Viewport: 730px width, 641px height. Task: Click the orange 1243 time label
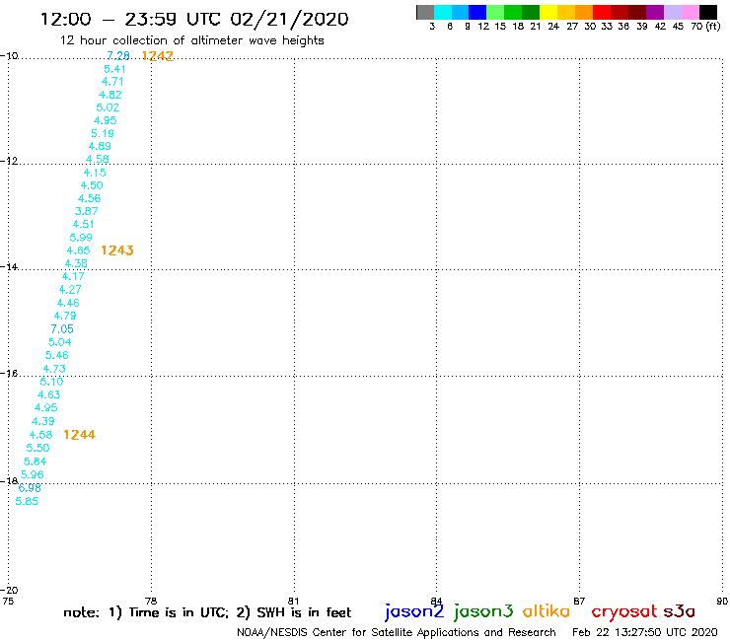(x=117, y=250)
